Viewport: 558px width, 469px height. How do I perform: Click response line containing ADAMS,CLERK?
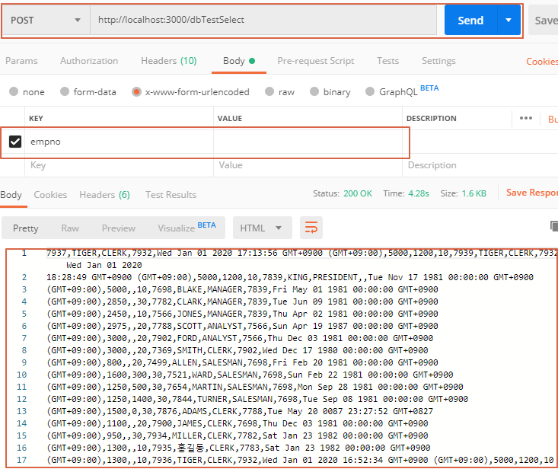coord(240,411)
